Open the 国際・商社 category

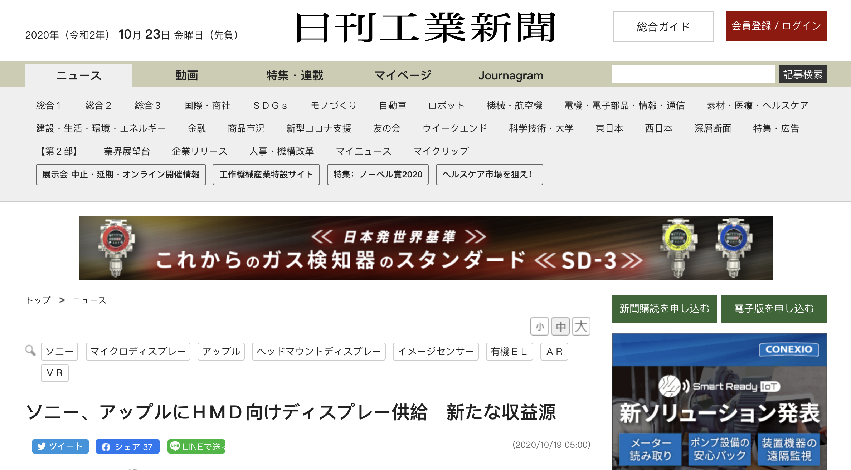tap(207, 106)
